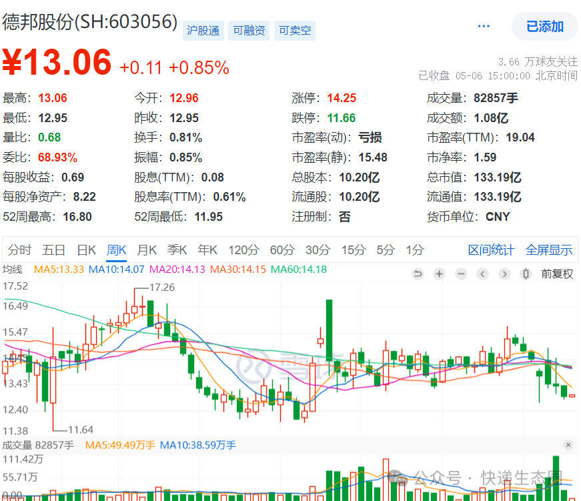Viewport: 581px width, 501px height.
Task: Click the current price ¥13.06
Action: 57,62
